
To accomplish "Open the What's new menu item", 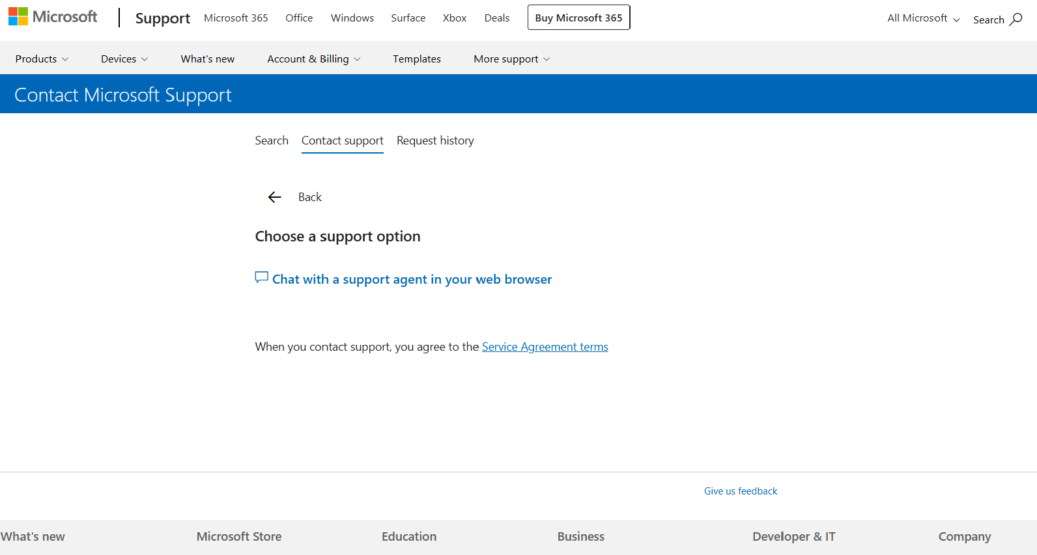I will coord(208,59).
